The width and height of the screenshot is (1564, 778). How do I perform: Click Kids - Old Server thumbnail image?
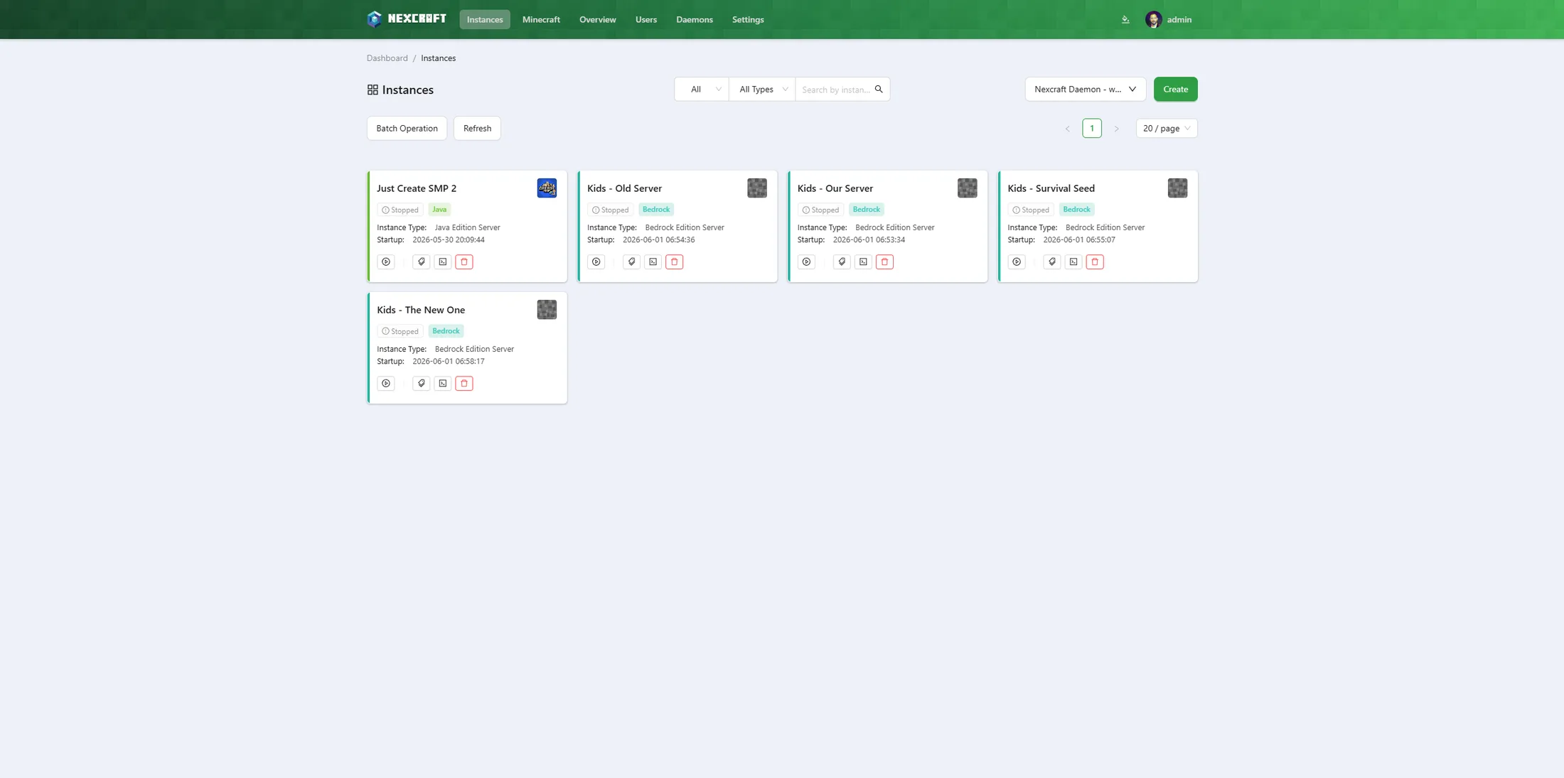point(757,188)
